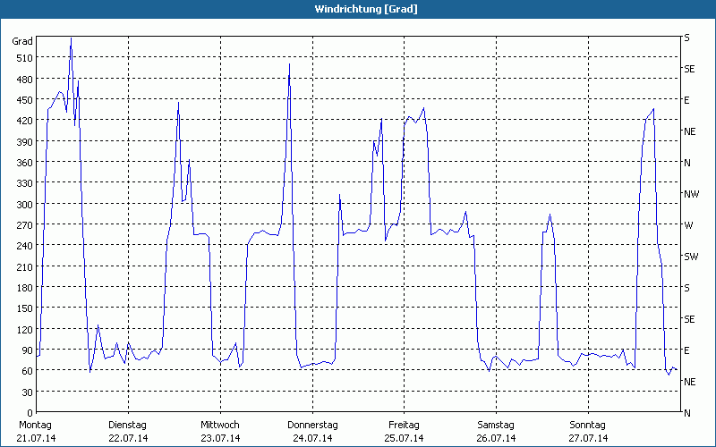Image resolution: width=716 pixels, height=447 pixels.
Task: Click the Grad unit label on left axis
Action: pyautogui.click(x=22, y=41)
